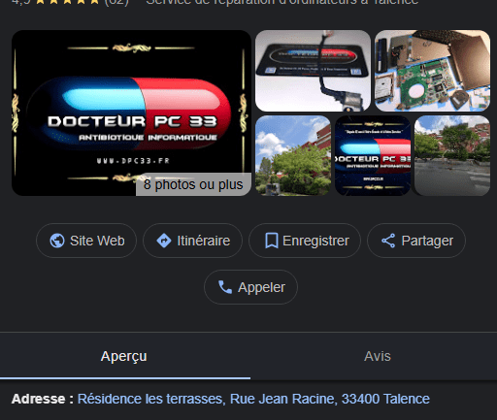Image resolution: width=497 pixels, height=420 pixels.
Task: Open the main Docteur PC 33 logo photo
Action: pyautogui.click(x=131, y=113)
